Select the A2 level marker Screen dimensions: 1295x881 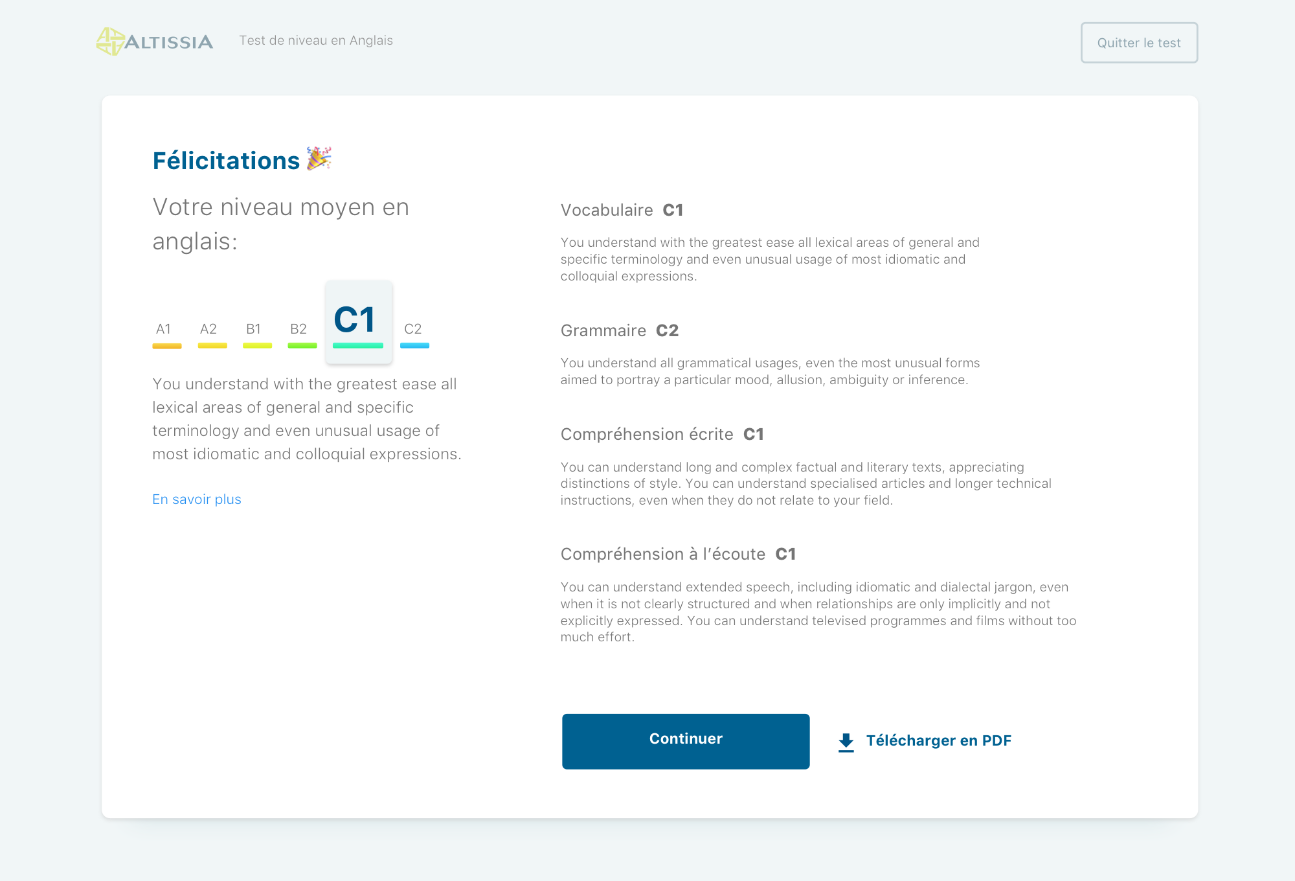(208, 329)
